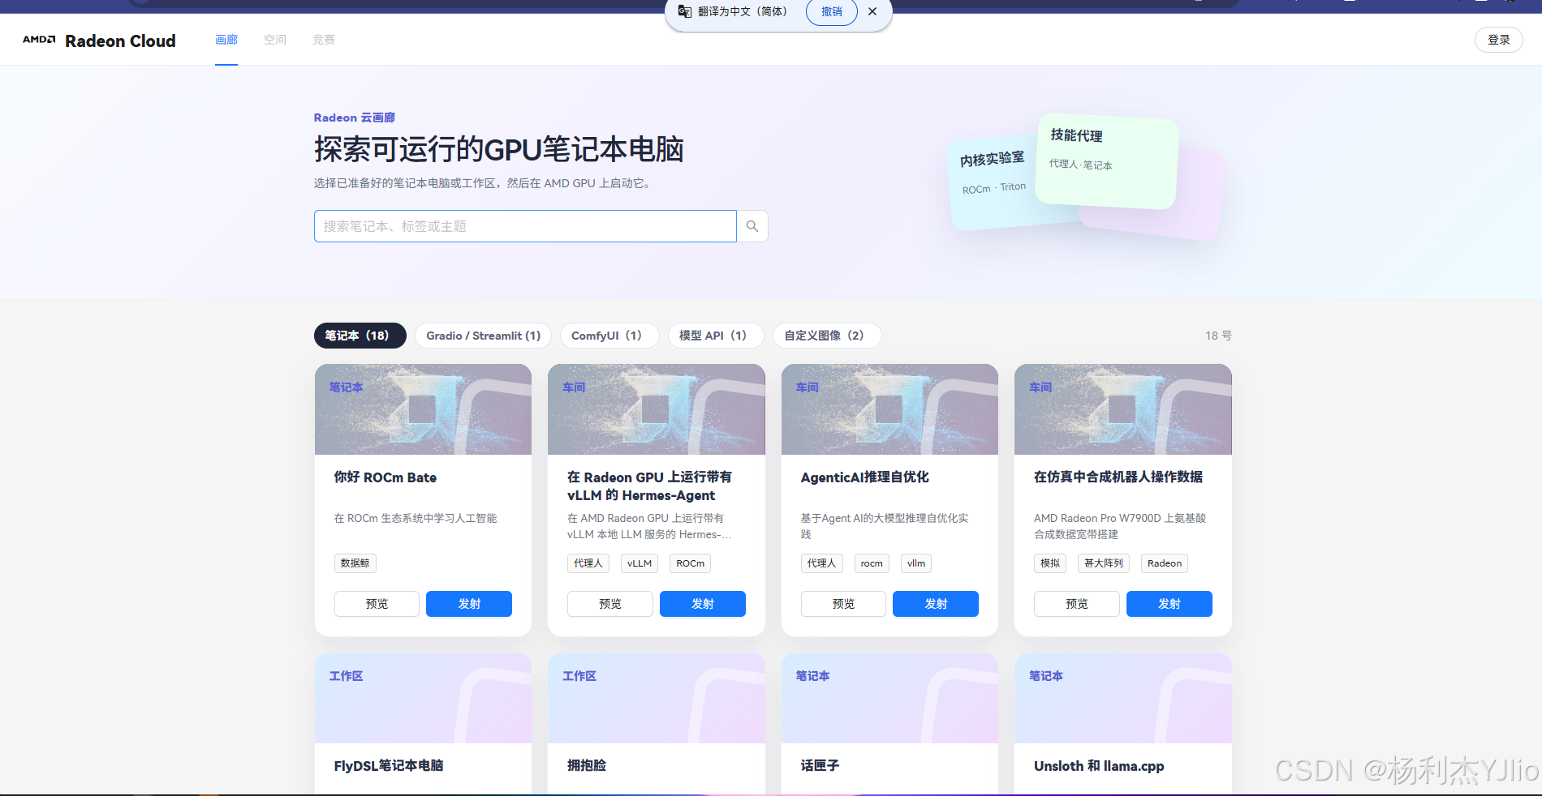
Task: Open the 你好 ROCm Bate card thumbnail
Action: (x=423, y=409)
